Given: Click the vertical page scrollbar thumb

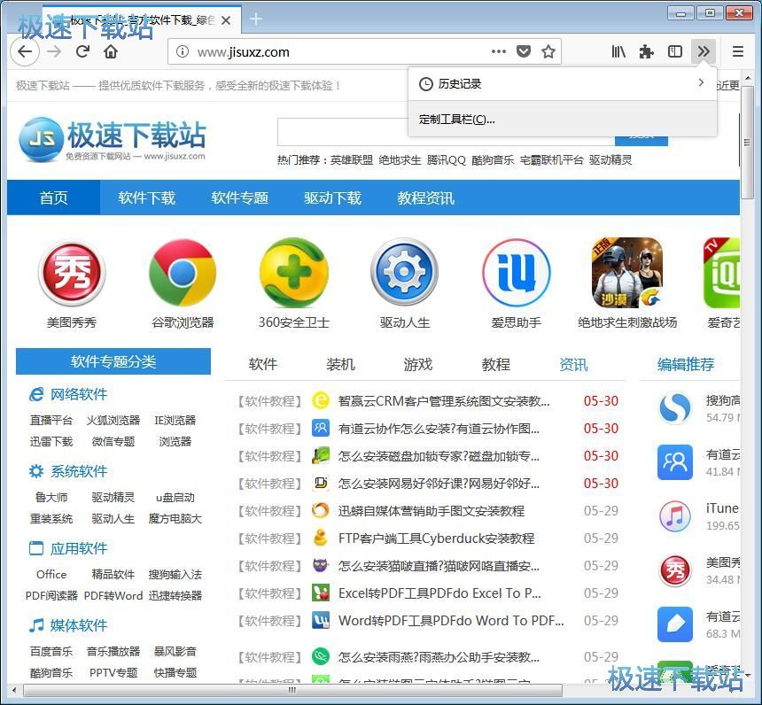Looking at the screenshot, I should [748, 141].
